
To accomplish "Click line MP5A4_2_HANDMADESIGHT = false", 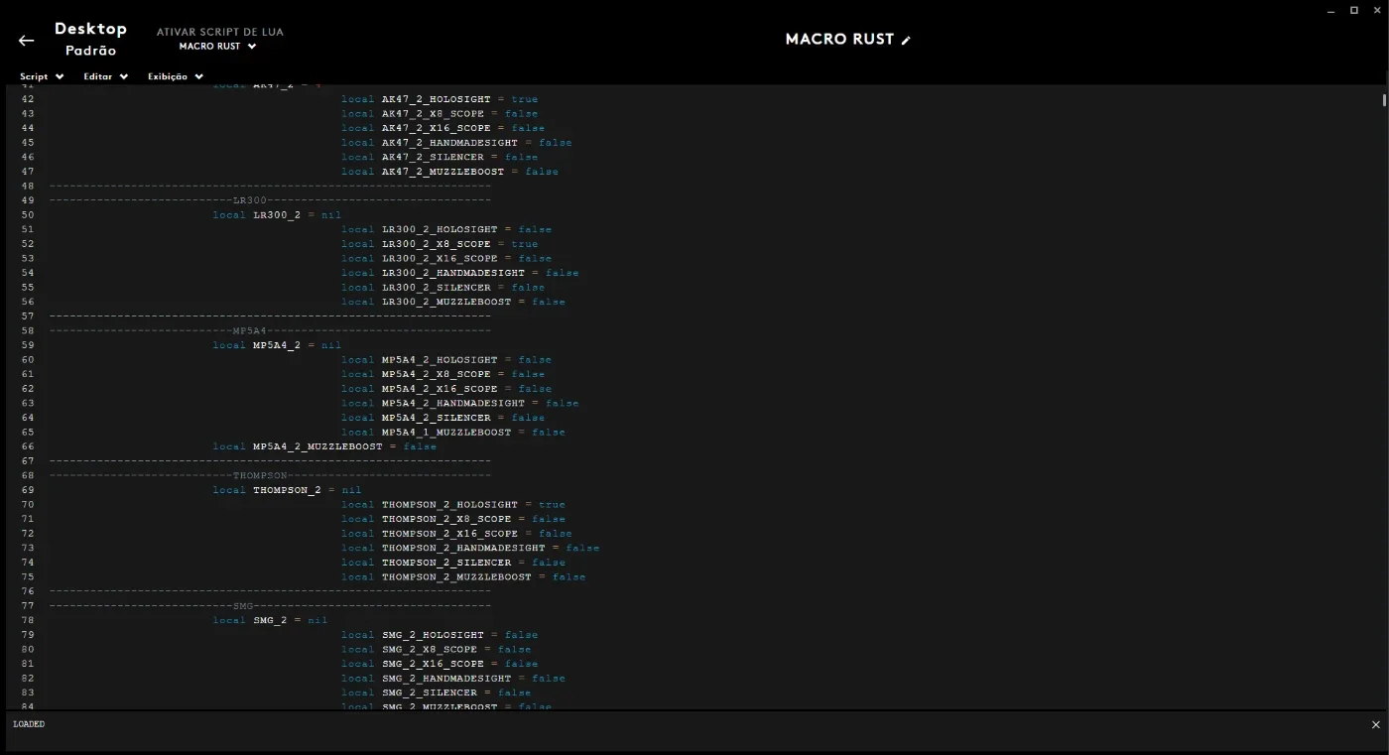I will (x=459, y=403).
